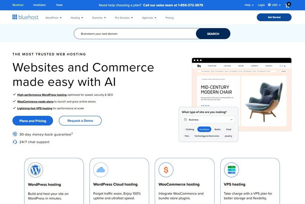
Task: Open WooCommerce-ready plans link
Action: pyautogui.click(x=35, y=102)
